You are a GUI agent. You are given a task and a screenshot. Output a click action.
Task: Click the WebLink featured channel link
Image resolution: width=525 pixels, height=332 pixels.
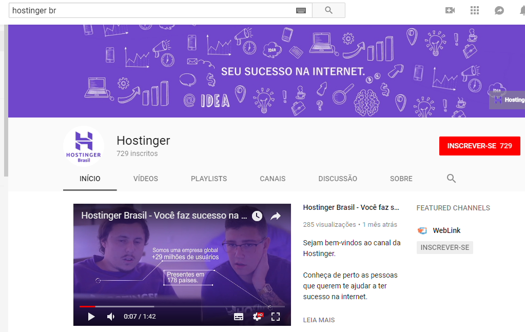click(446, 230)
